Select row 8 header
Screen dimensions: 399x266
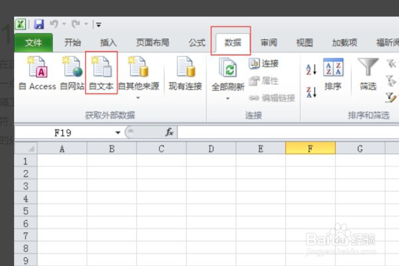[x=26, y=248]
